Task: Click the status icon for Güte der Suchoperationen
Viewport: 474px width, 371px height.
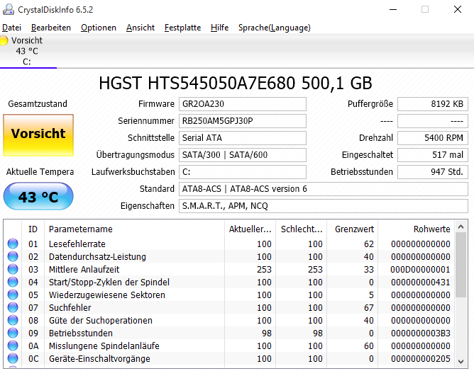Action: pos(13,320)
